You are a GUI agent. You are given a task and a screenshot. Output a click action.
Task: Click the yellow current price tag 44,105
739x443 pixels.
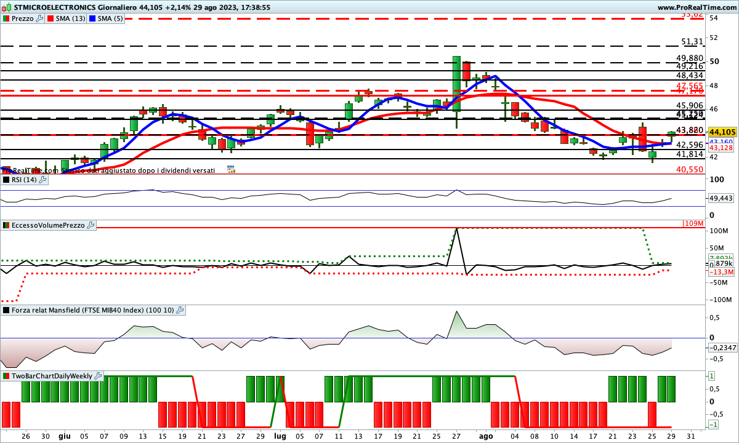[722, 132]
